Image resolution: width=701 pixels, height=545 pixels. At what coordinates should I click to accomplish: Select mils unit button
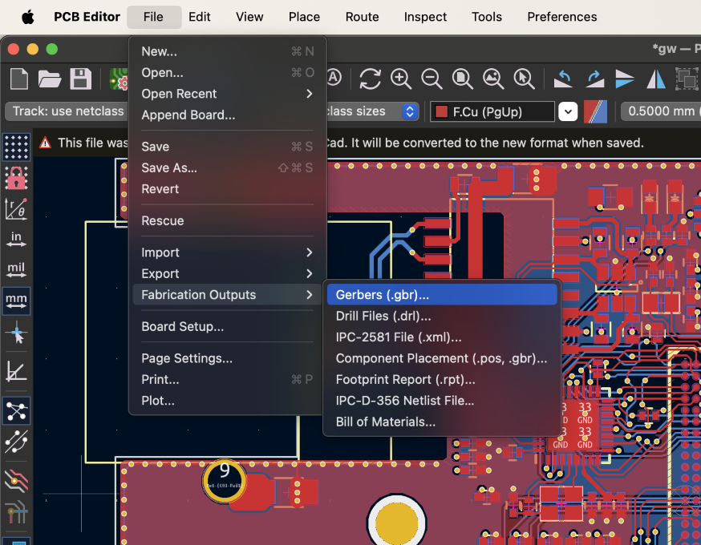pos(17,270)
